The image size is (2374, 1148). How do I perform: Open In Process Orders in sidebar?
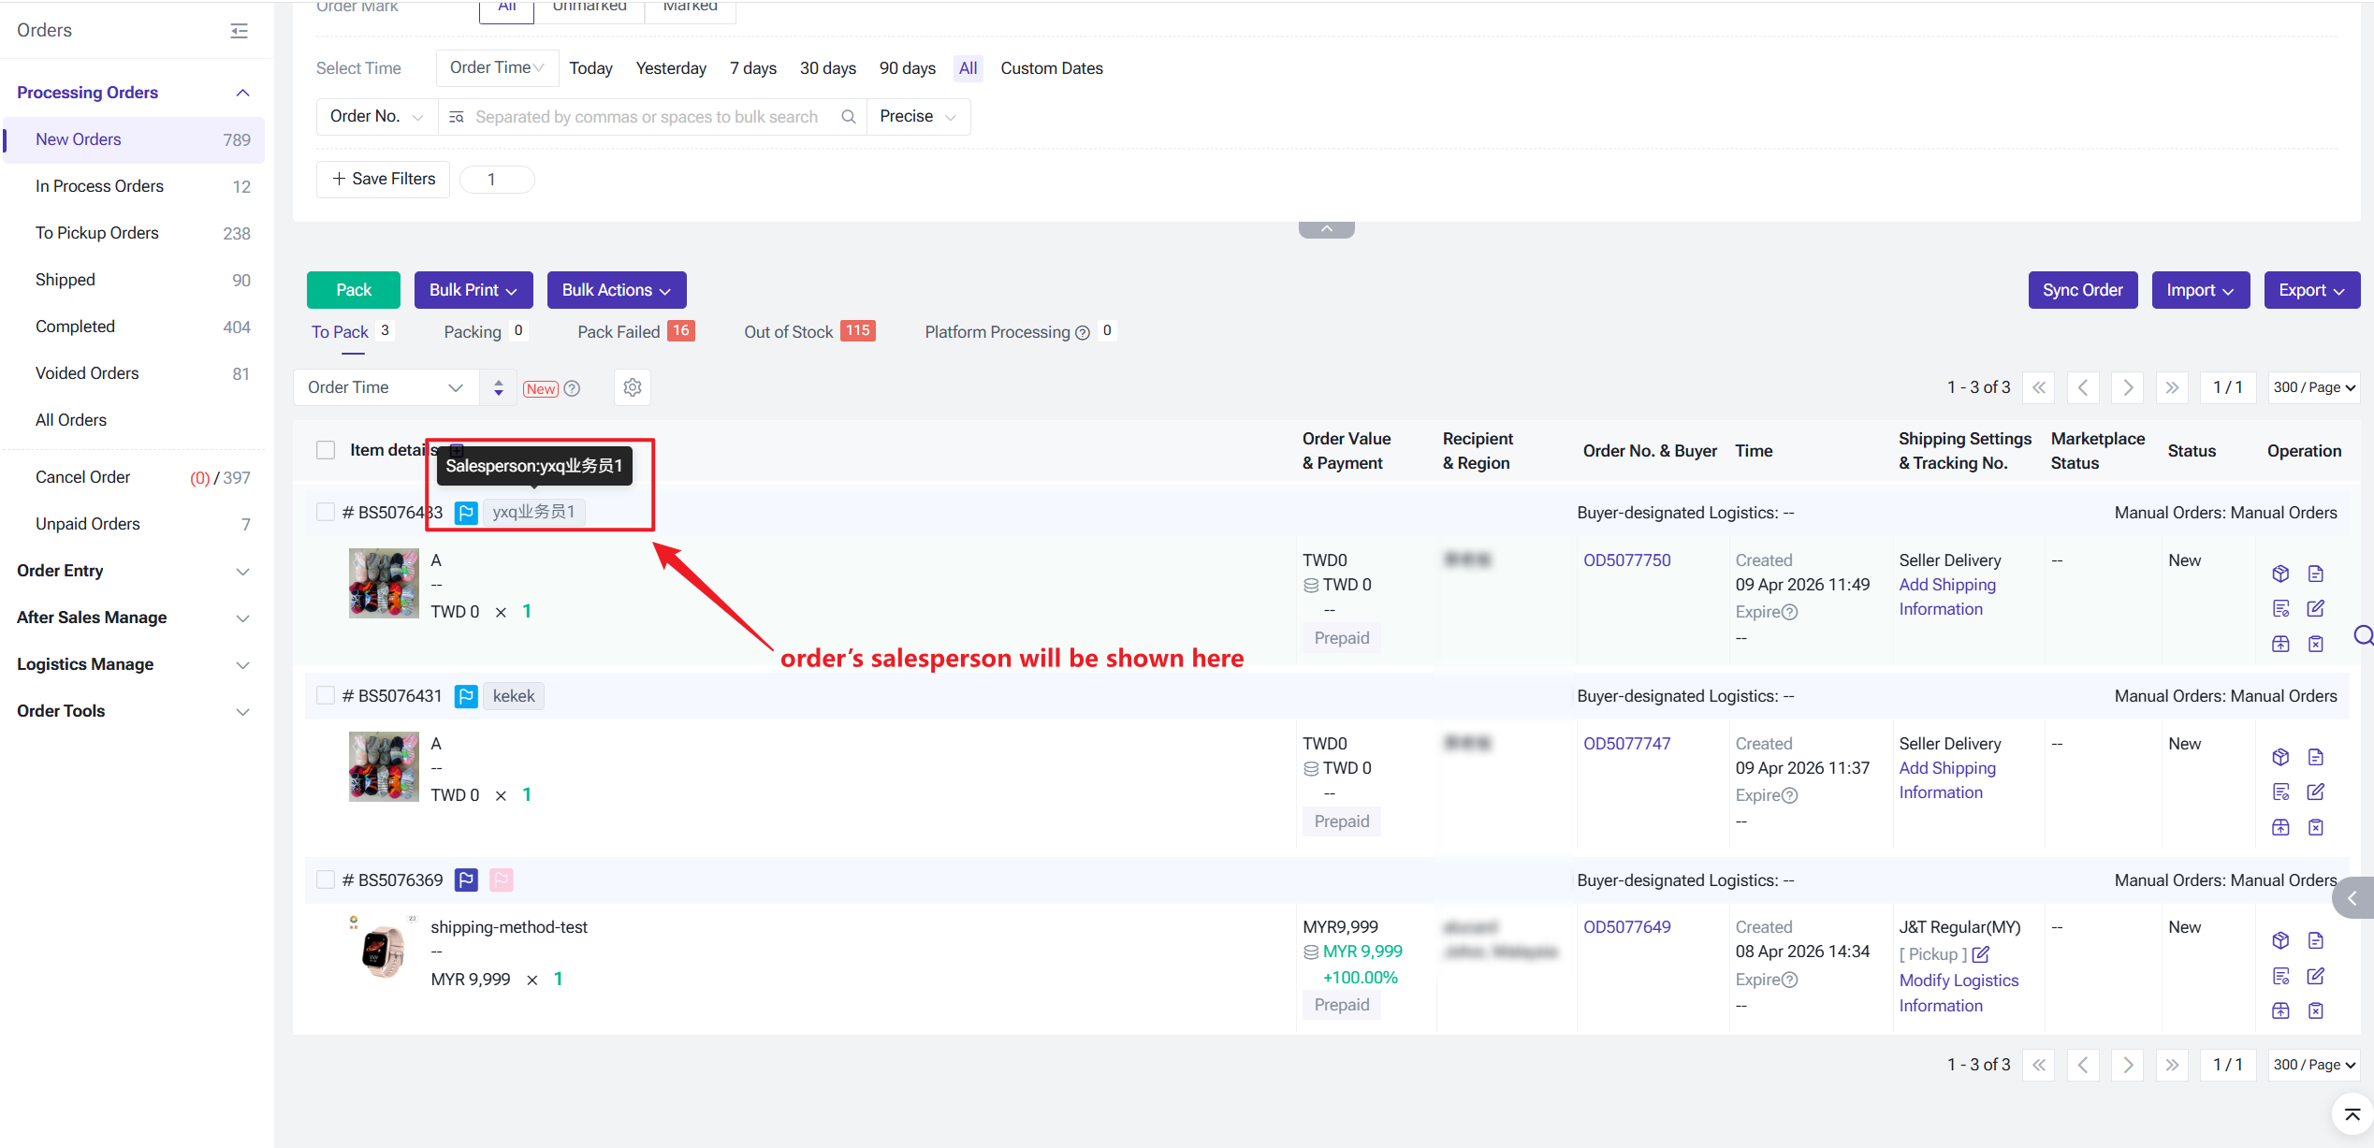point(99,186)
